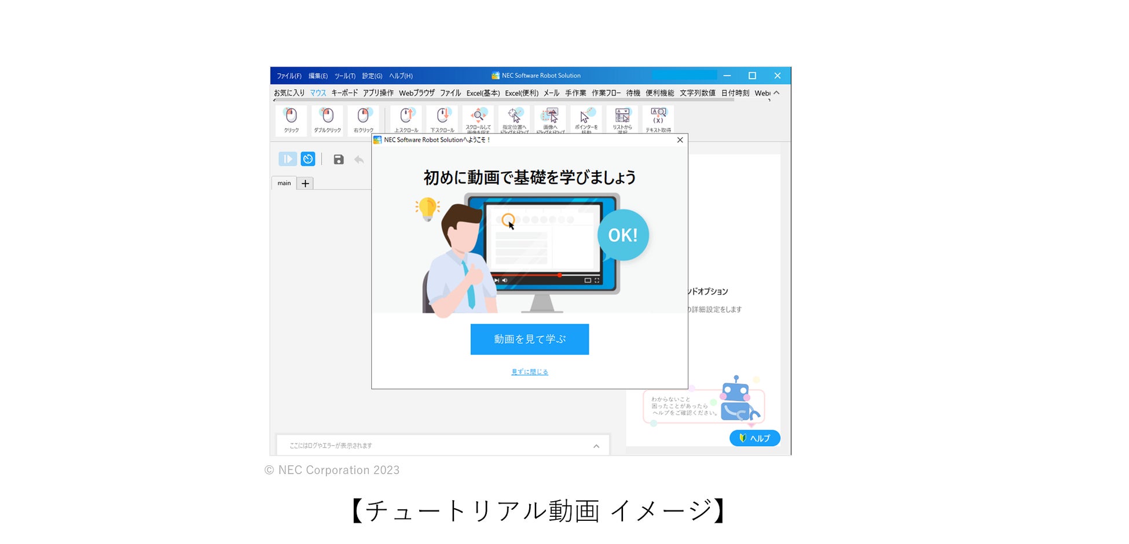Select the main scenario tab
Viewport: 1129px width, 544px height.
point(284,183)
